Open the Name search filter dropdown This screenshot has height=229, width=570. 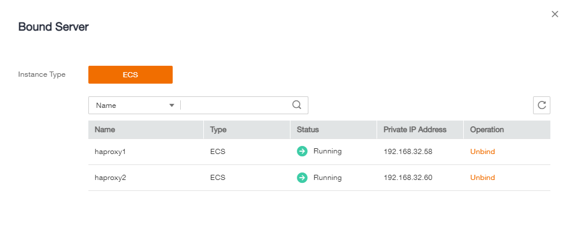click(x=135, y=105)
